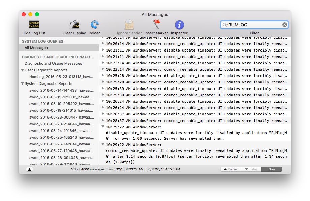Select 'for over 1.00 seconds' message text
Viewport: 310px width, 201px height.
[x=136, y=139]
